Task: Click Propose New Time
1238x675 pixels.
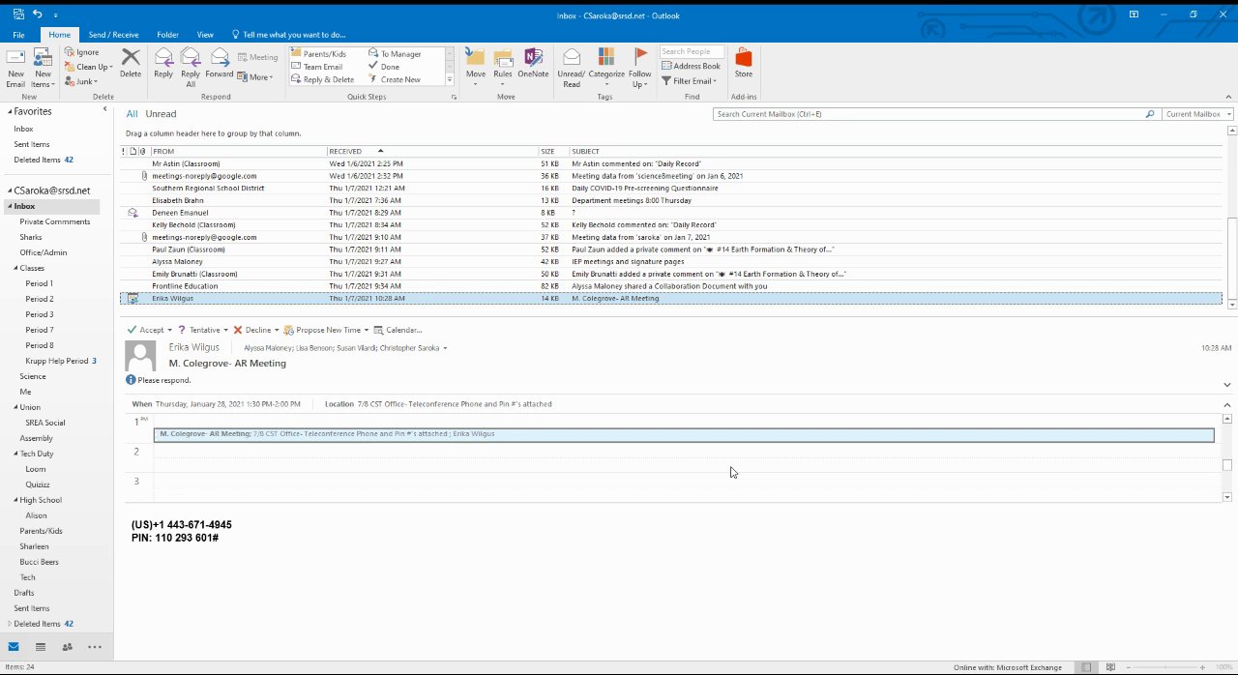Action: pos(326,330)
